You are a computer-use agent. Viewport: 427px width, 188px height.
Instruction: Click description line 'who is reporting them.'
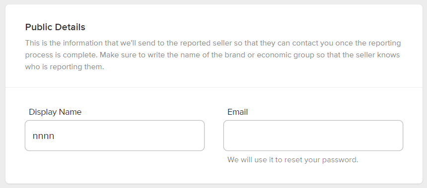(65, 67)
